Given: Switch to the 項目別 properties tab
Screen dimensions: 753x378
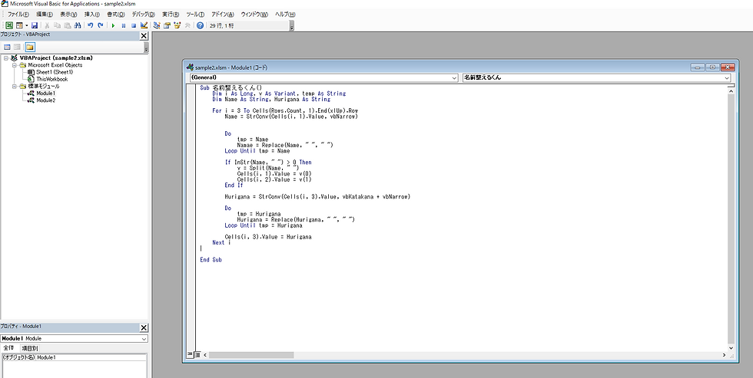Looking at the screenshot, I should [29, 348].
